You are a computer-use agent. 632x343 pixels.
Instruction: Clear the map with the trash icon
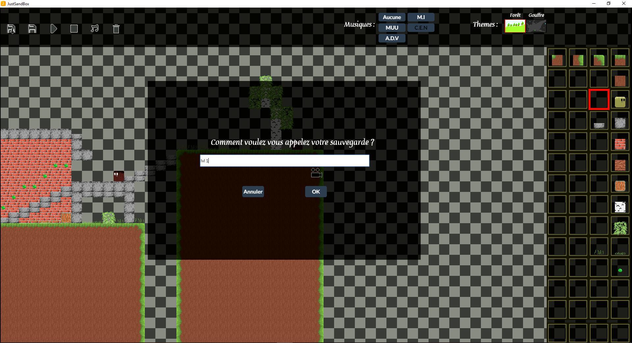pyautogui.click(x=116, y=29)
